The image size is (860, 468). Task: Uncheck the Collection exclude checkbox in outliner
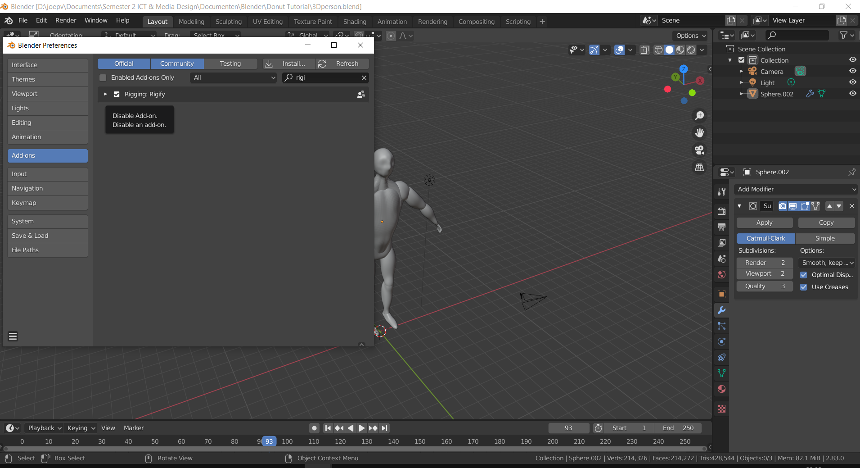(x=741, y=60)
